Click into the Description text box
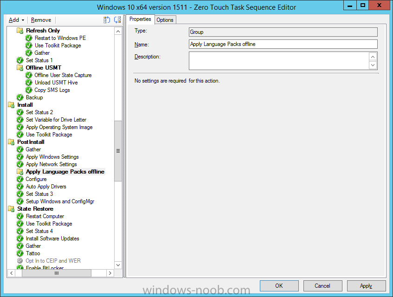393x297 pixels. (x=279, y=61)
